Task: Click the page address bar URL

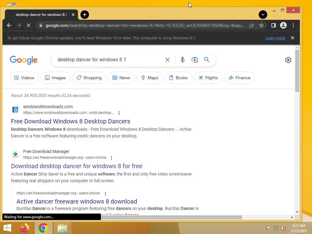Action: tap(145, 25)
